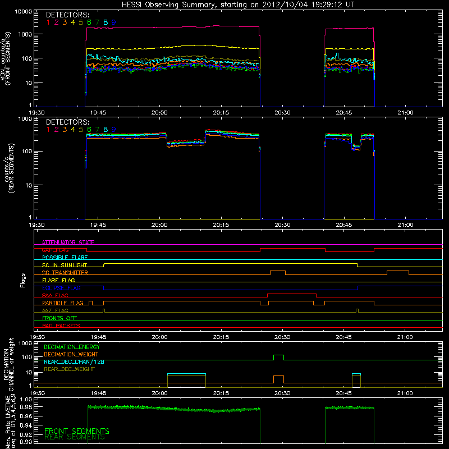Click the DECIMATION CHANNEL or weight axis title
This screenshot has width=449, height=449.
(8, 364)
